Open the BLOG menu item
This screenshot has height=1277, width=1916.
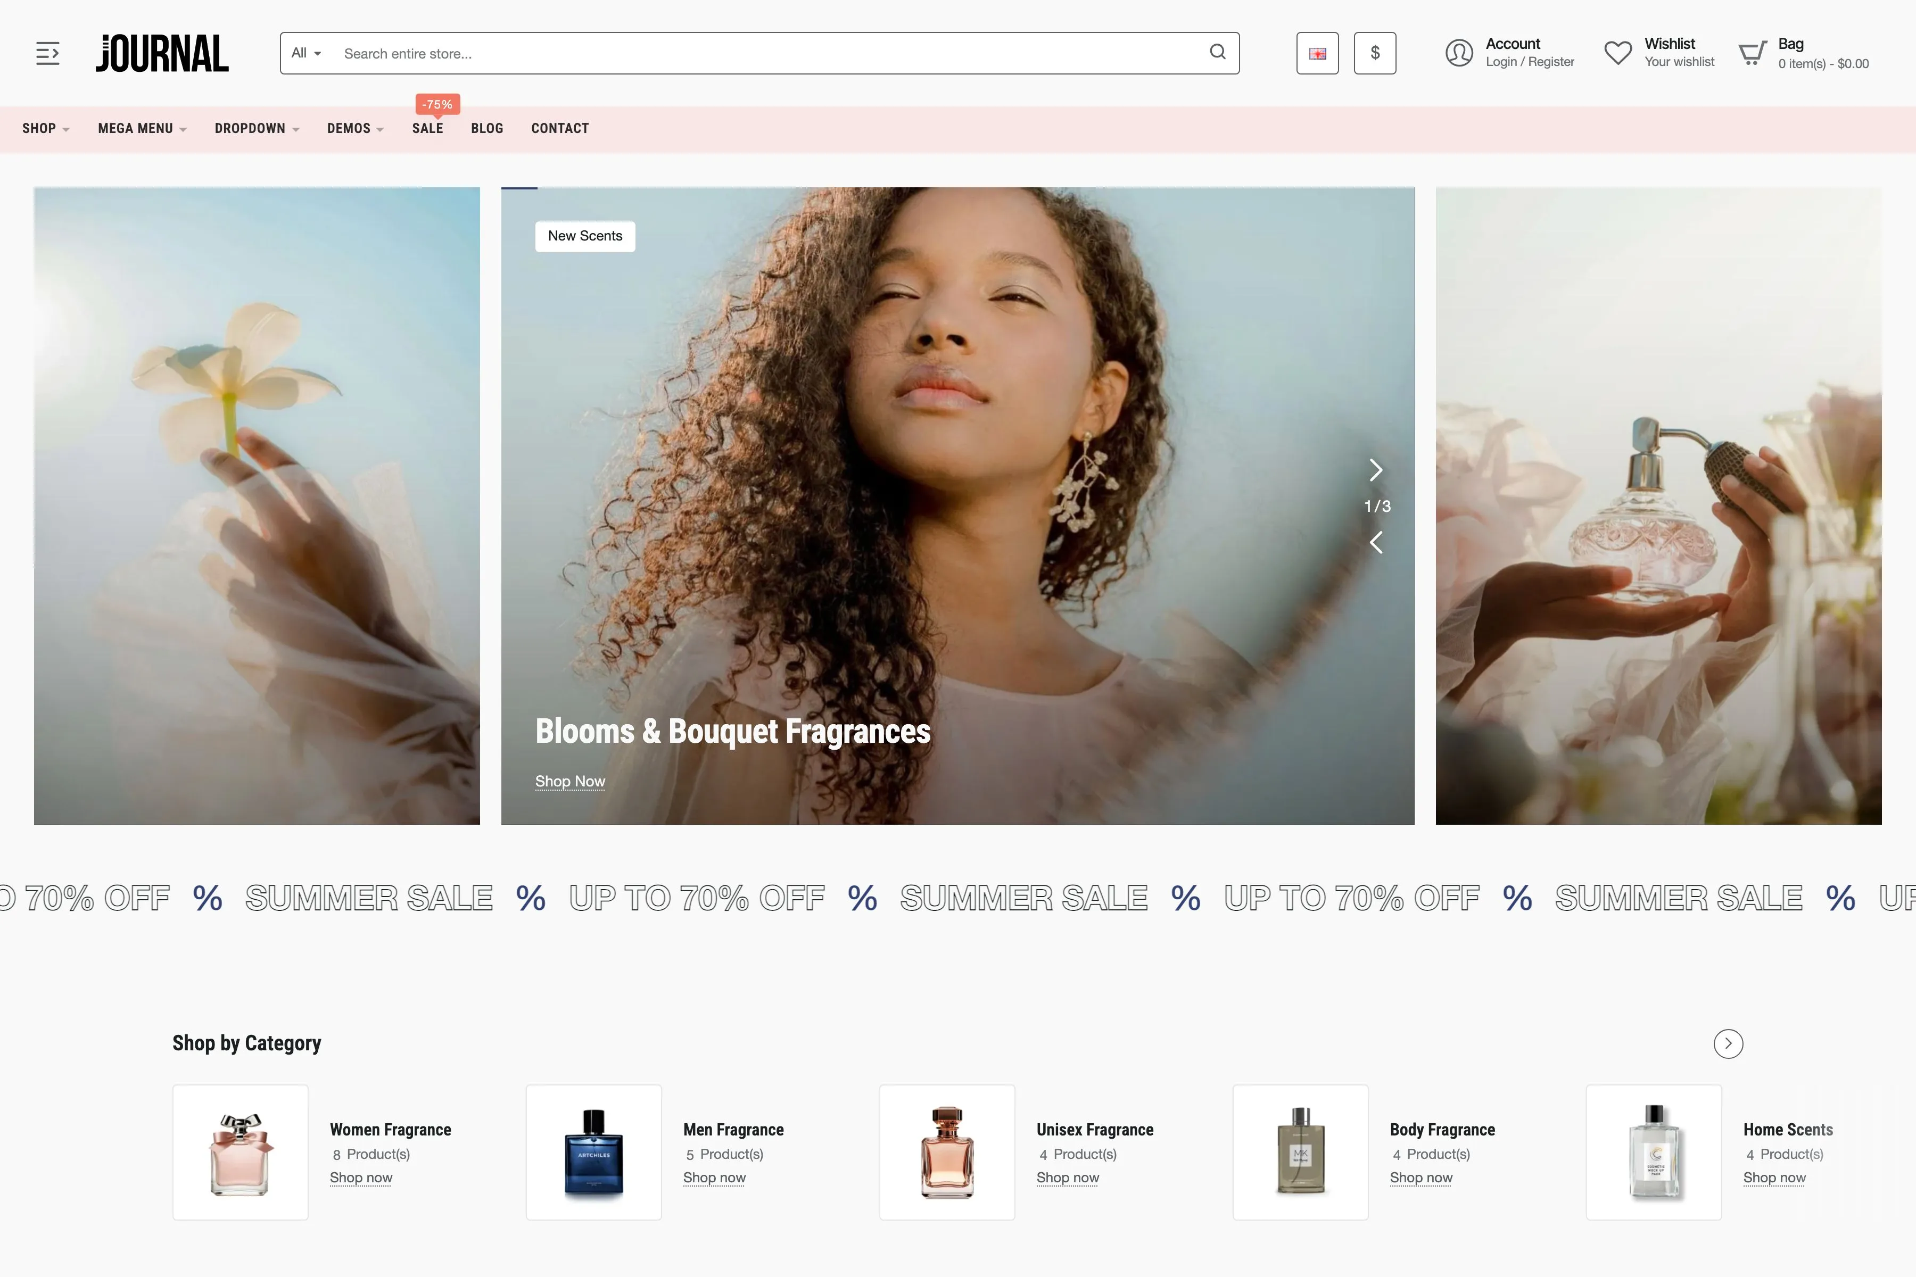487,129
